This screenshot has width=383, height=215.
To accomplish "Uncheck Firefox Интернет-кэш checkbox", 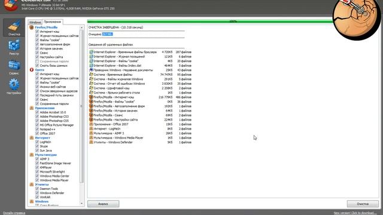I will pyautogui.click(x=37, y=32).
